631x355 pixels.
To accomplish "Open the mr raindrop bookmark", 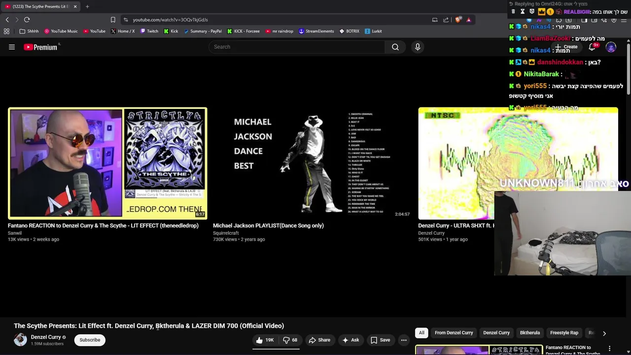I will (x=280, y=31).
